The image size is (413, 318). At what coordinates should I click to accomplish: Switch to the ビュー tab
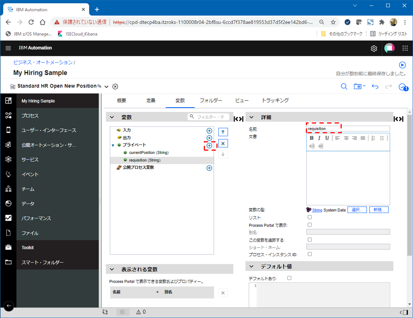(242, 101)
